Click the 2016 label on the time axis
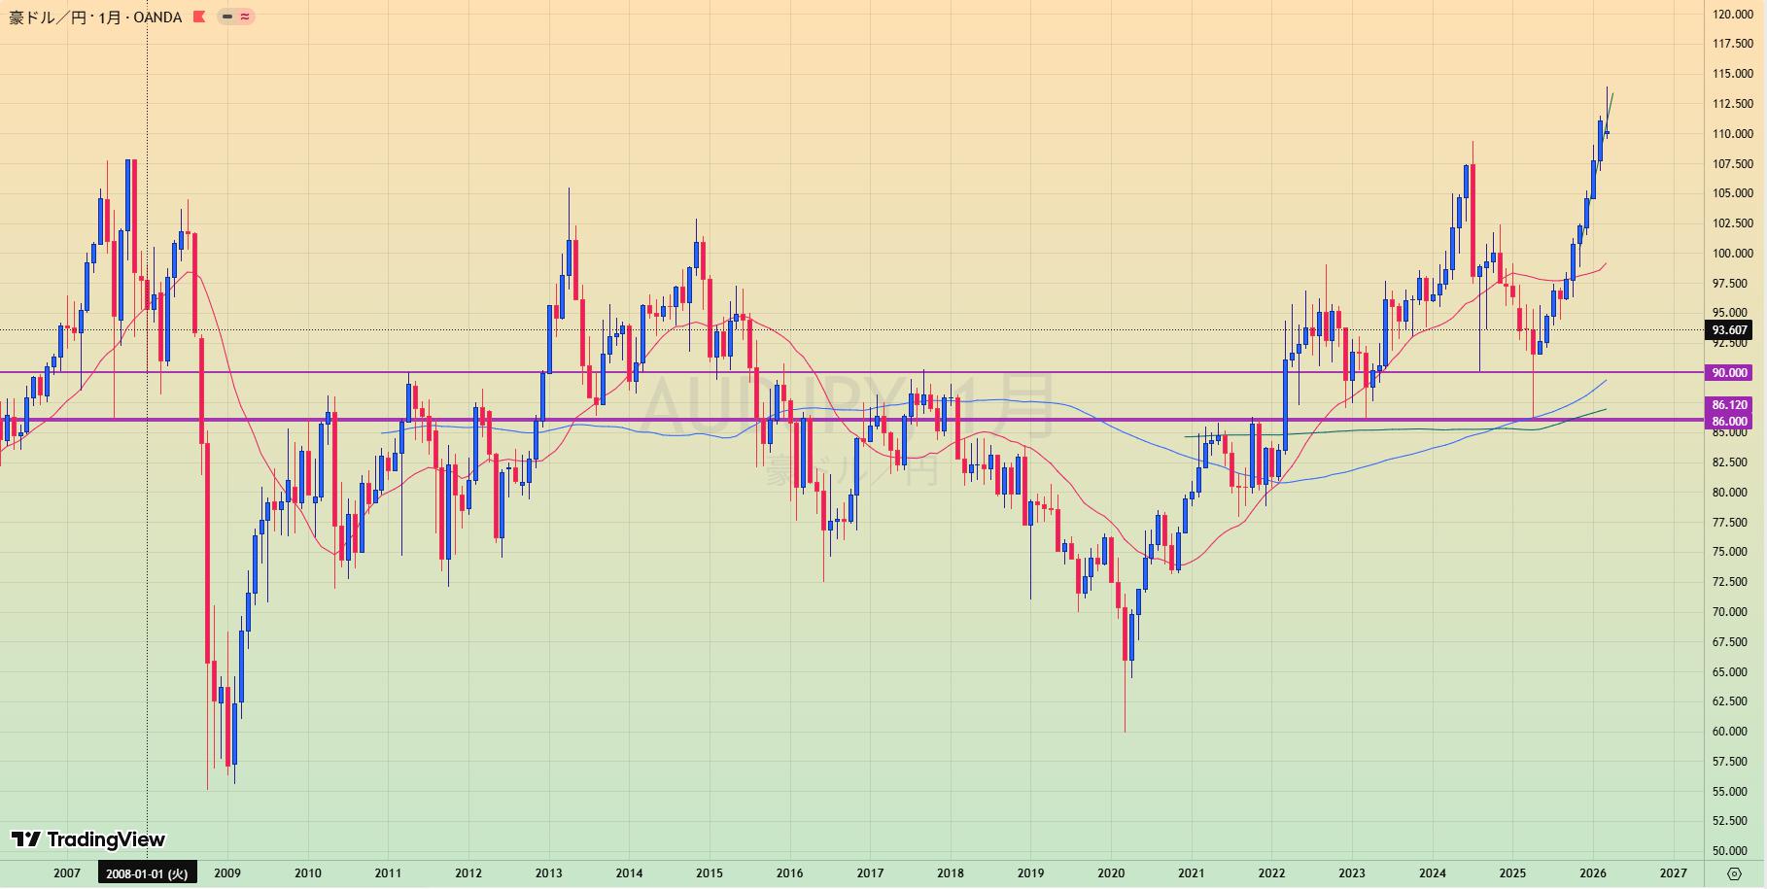The image size is (1767, 889). pyautogui.click(x=790, y=873)
